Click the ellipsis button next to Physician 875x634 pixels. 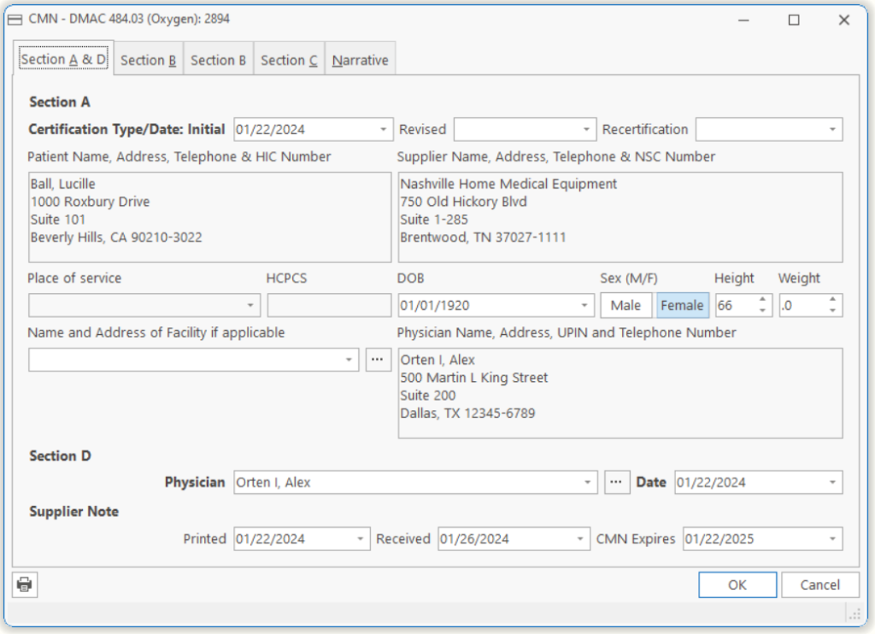tap(616, 482)
